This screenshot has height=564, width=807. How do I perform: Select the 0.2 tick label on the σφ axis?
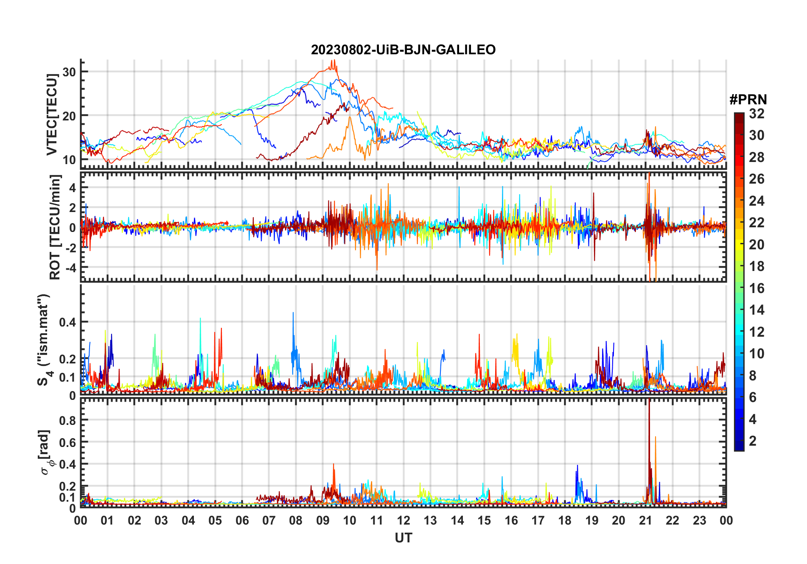coord(68,486)
